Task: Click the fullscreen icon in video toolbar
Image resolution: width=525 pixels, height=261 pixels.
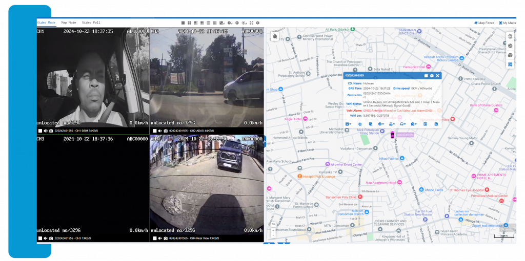Action: [251, 23]
